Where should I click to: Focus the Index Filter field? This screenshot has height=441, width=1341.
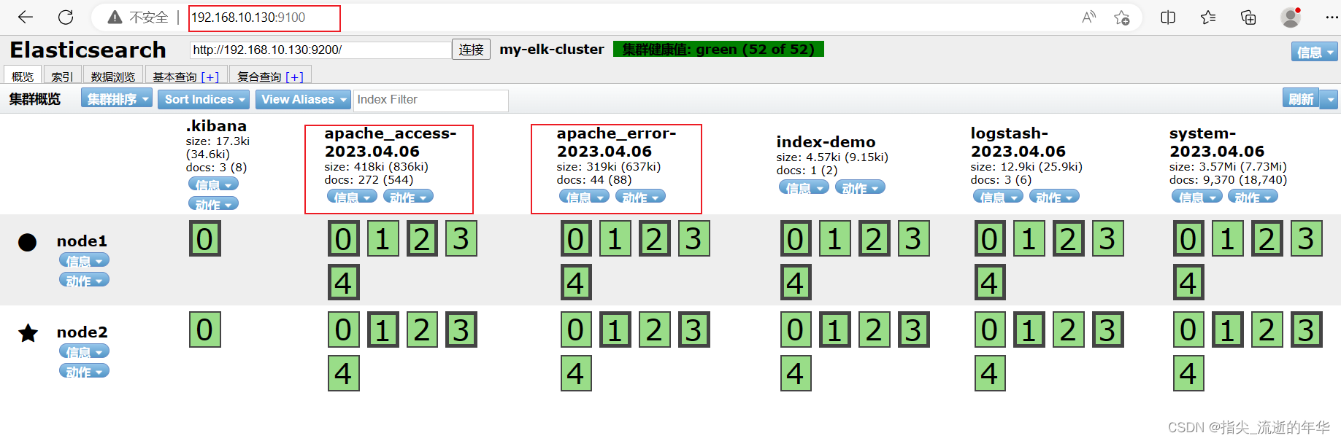pos(431,100)
